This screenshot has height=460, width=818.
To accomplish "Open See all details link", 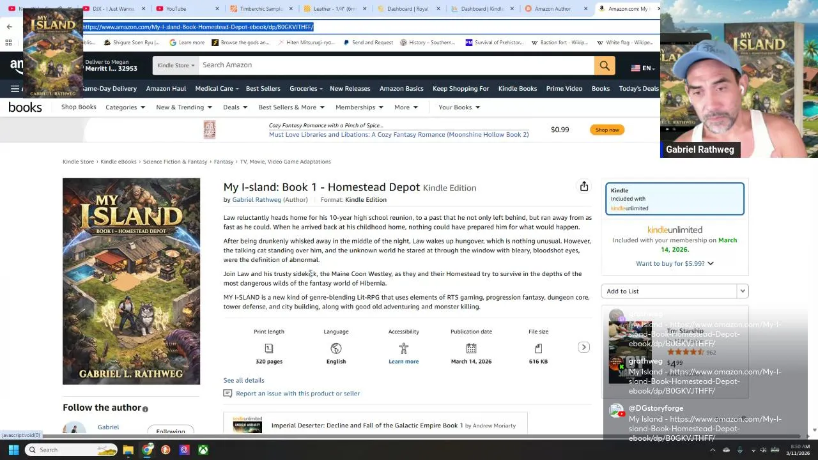I will point(243,380).
